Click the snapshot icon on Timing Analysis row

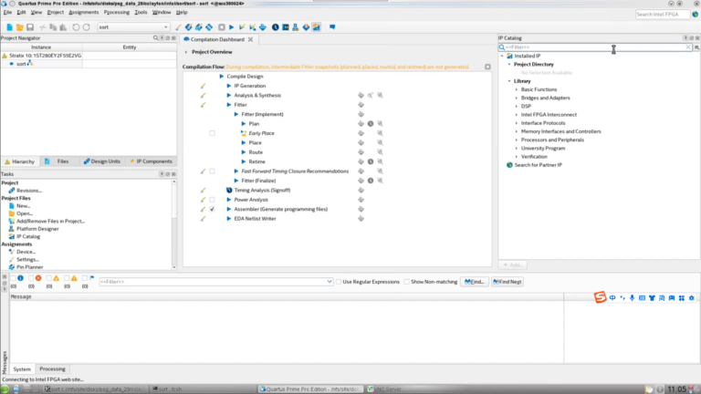tap(361, 191)
